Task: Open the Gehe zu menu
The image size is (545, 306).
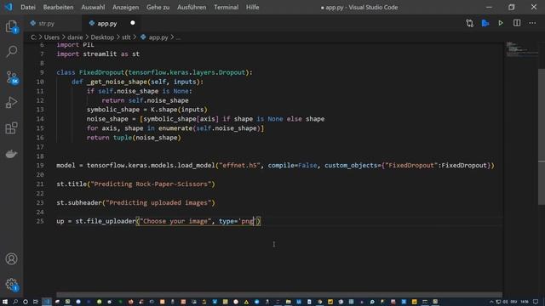Action: pyautogui.click(x=158, y=8)
